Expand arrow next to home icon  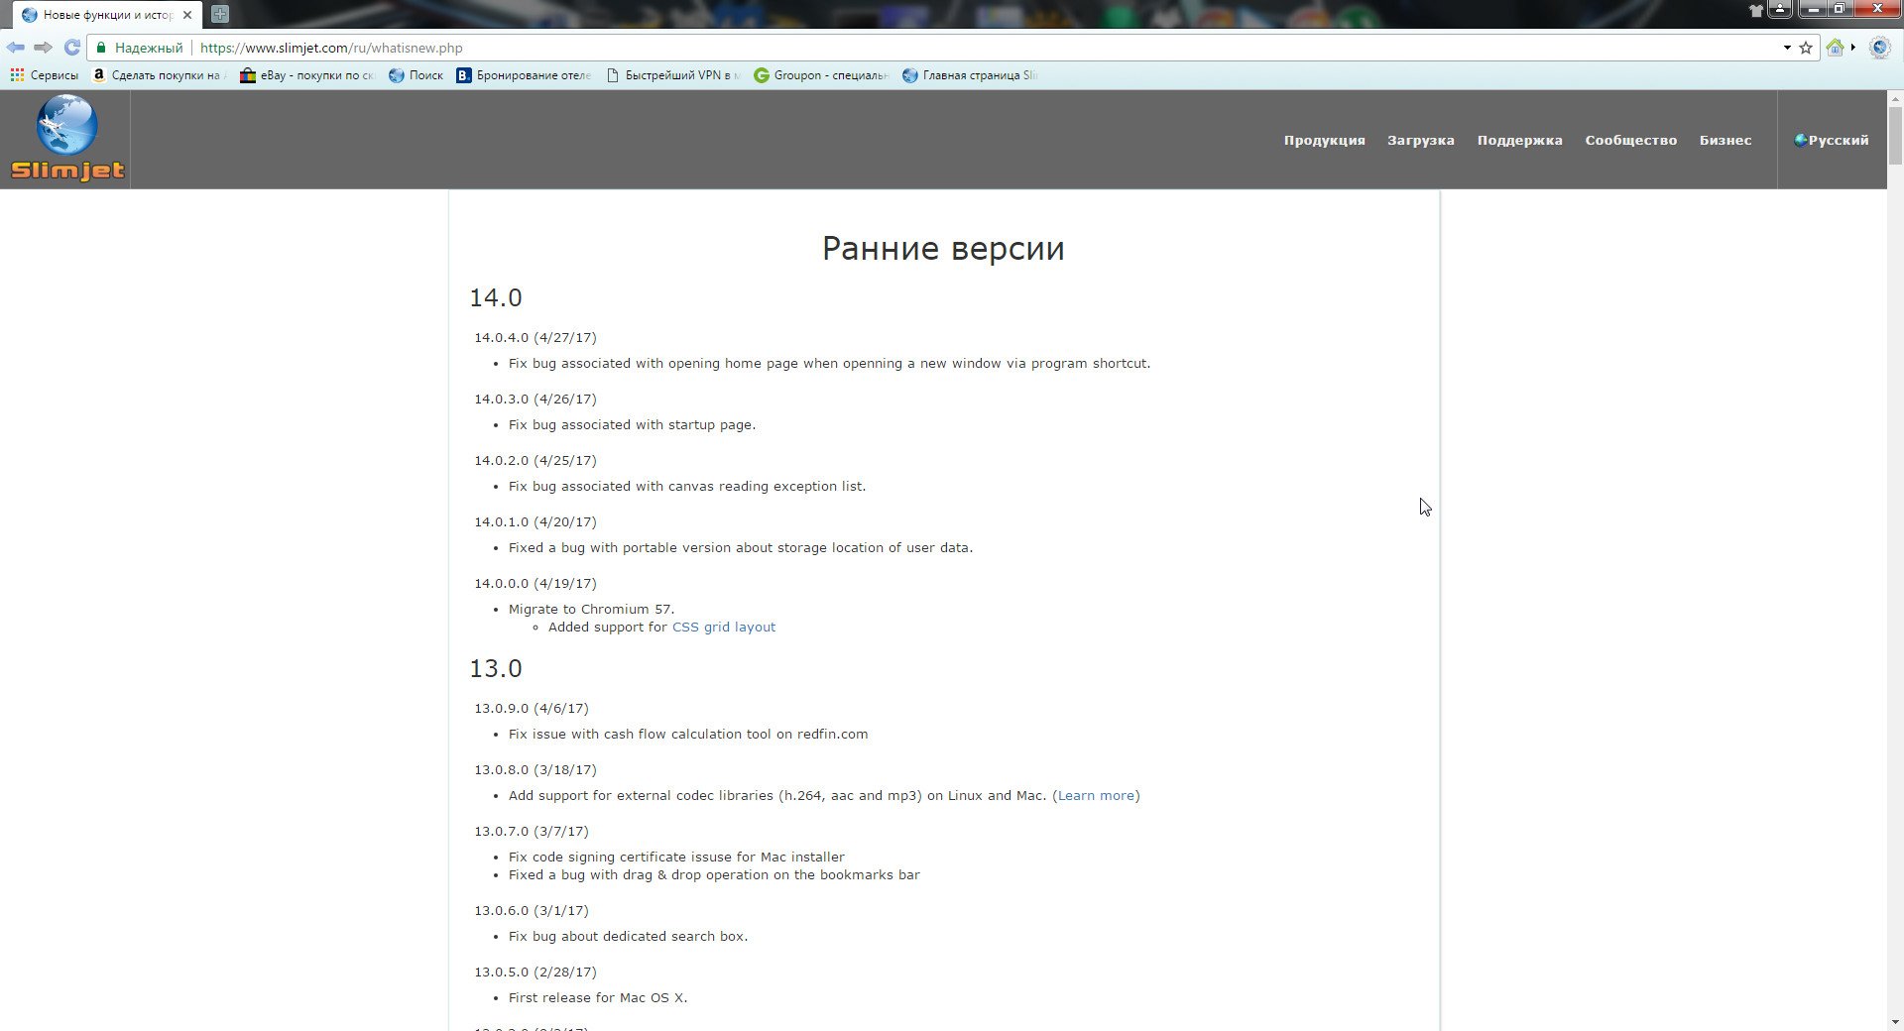1852,48
